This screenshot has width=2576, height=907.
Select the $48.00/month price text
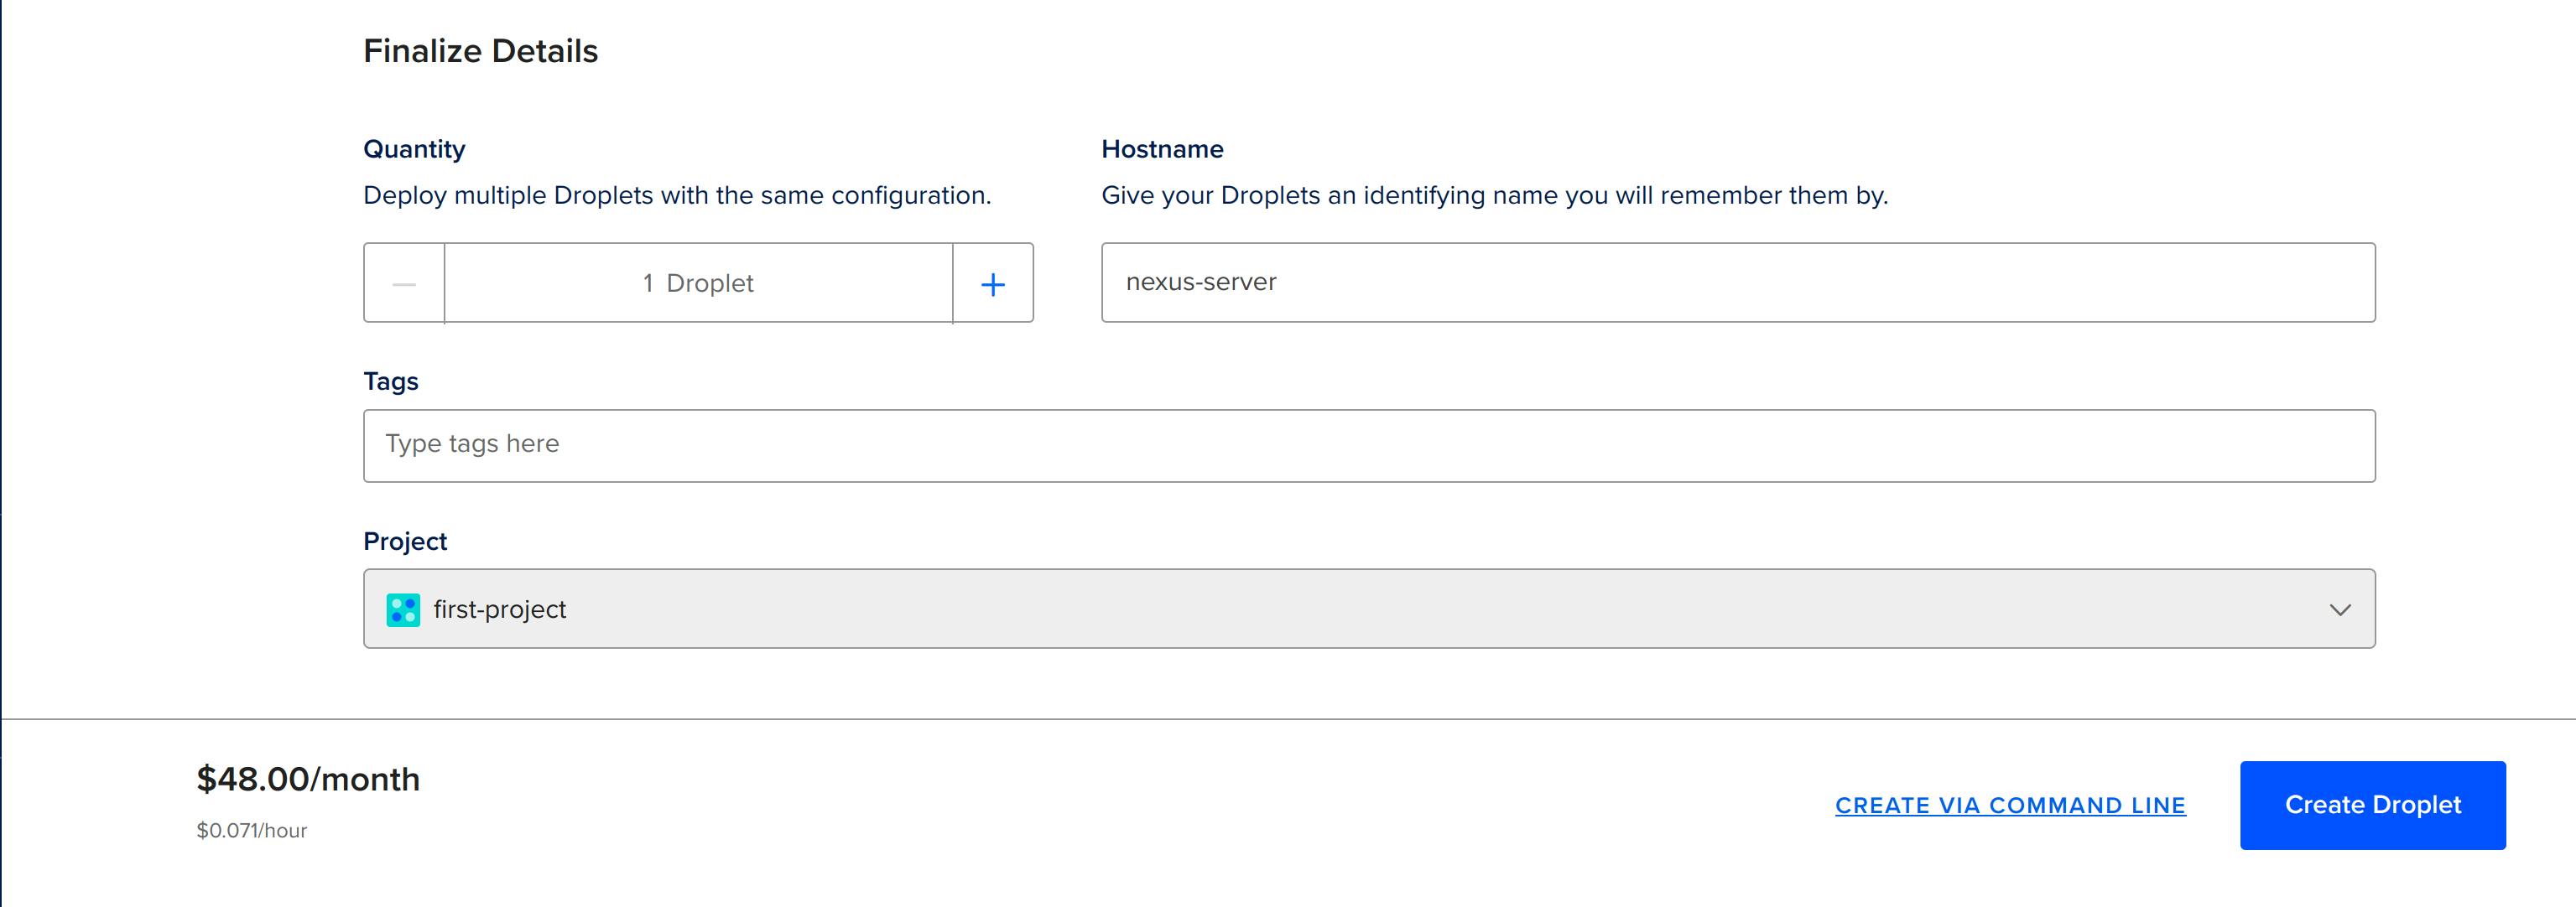(x=308, y=779)
